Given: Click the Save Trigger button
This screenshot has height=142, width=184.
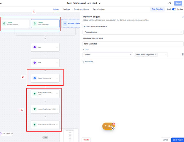Looking at the screenshot, I should tap(178, 140).
